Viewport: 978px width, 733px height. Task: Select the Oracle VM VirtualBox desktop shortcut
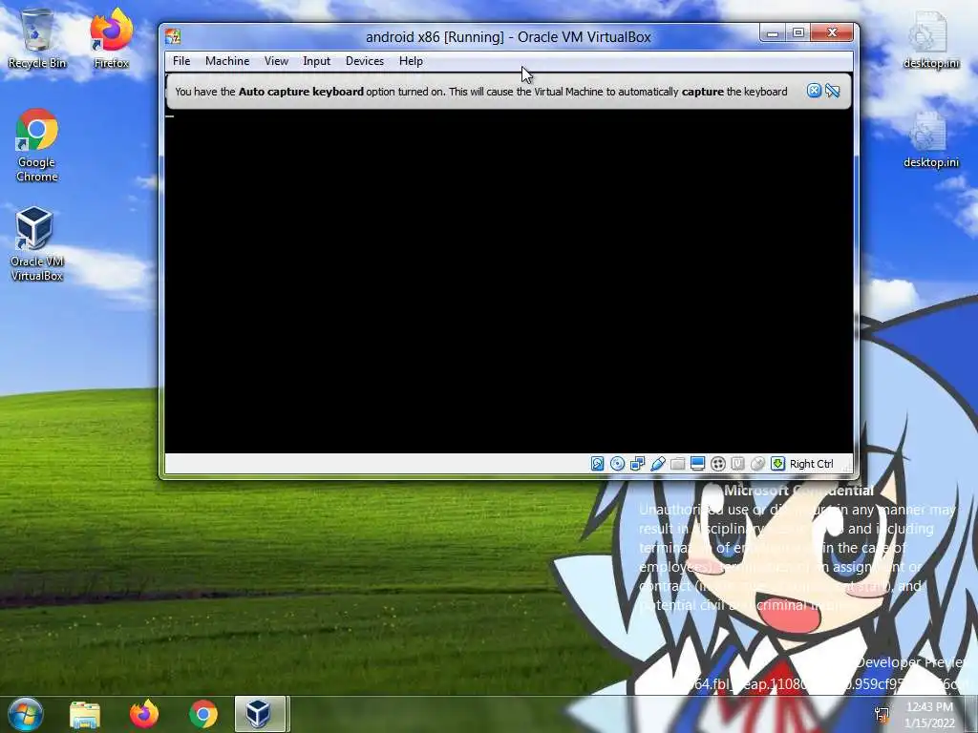click(37, 244)
